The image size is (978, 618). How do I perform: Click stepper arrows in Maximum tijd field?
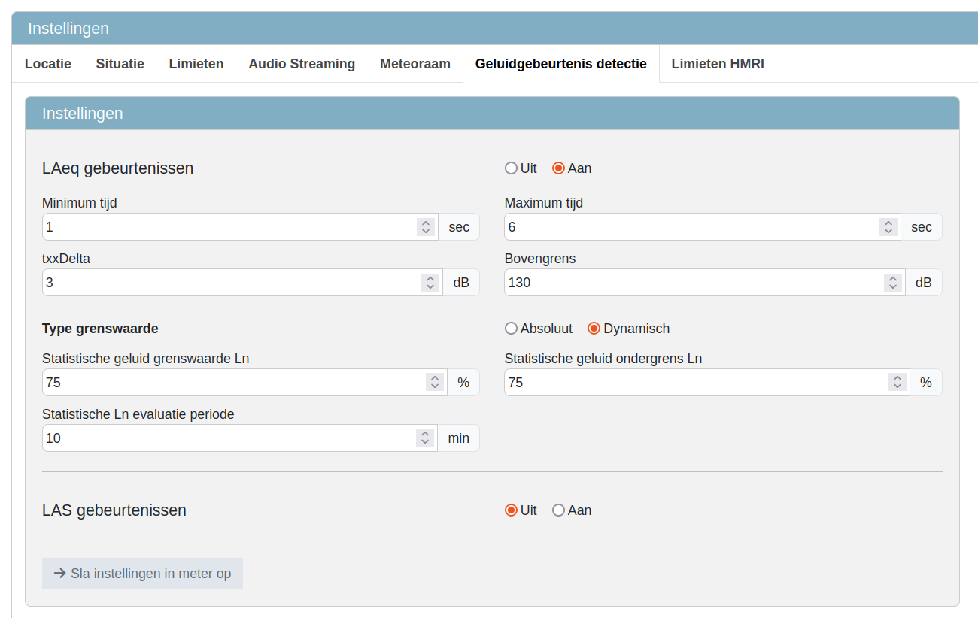pyautogui.click(x=888, y=227)
